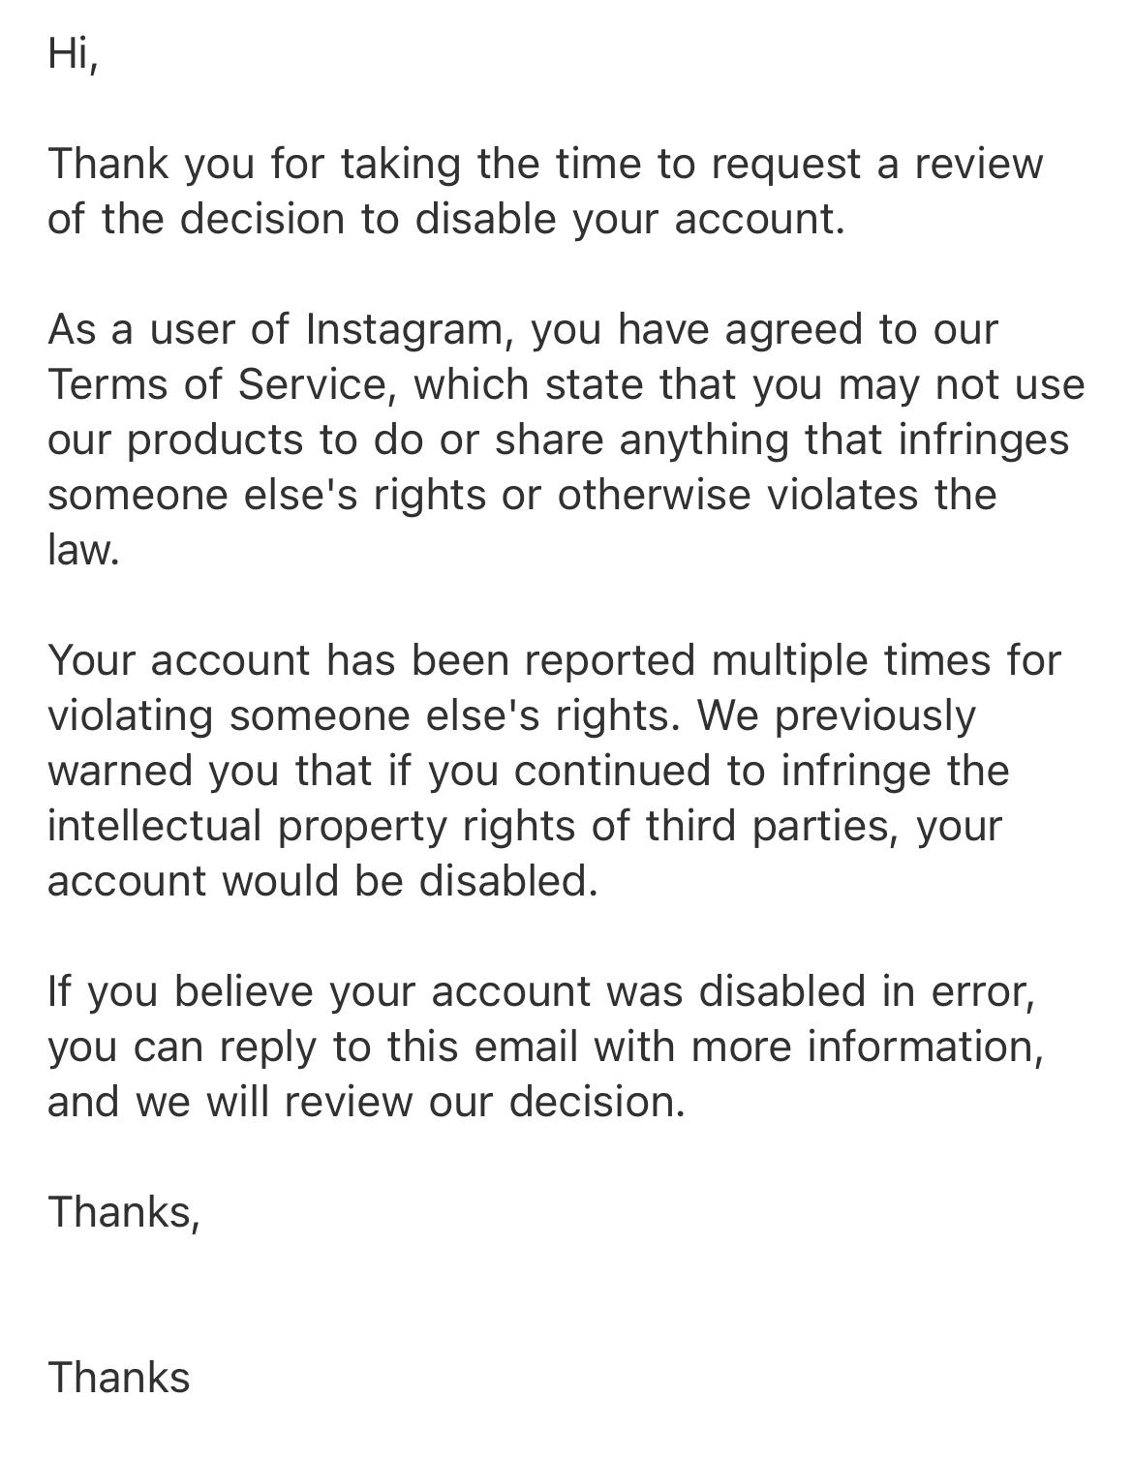Click 'request a review' phrase
This screenshot has height=1458, width=1133.
tap(877, 164)
